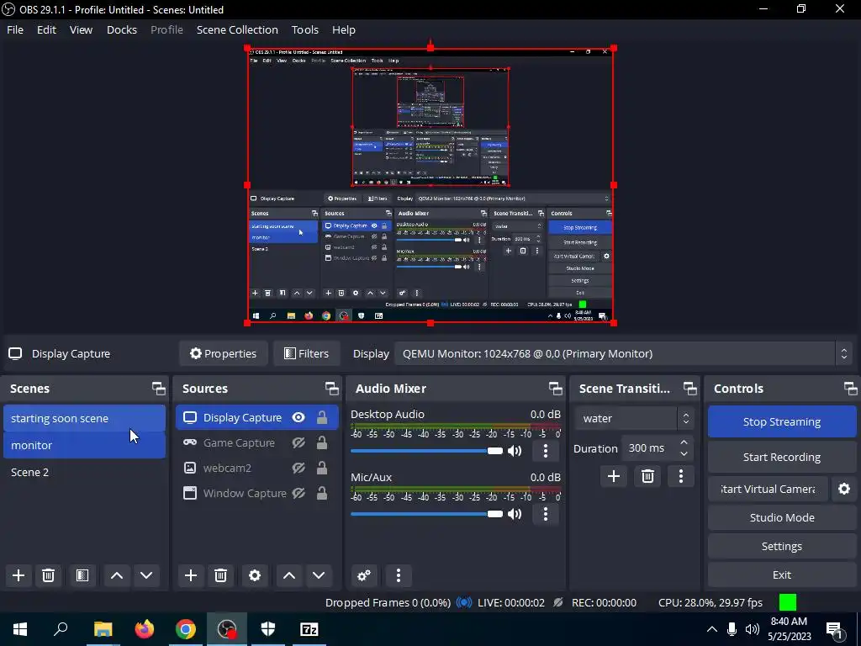Open the File menu
The image size is (861, 646).
tap(15, 29)
